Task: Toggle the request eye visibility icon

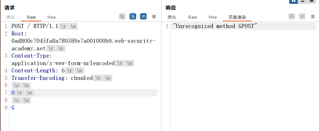Action: click(122, 17)
